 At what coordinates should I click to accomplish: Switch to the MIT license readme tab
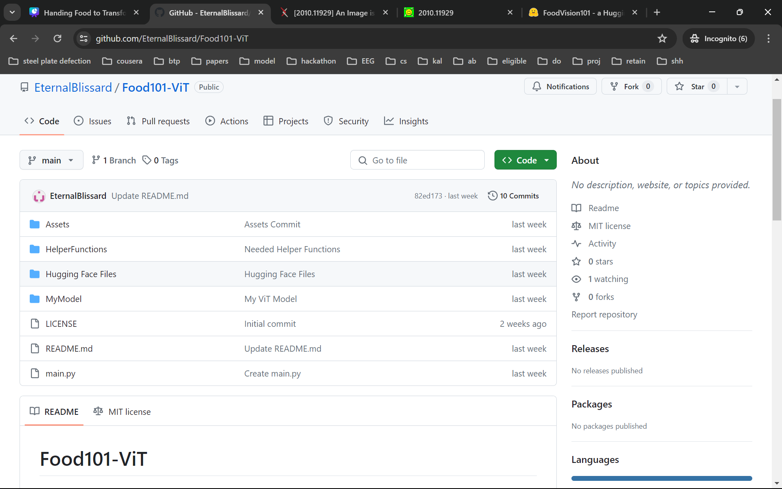122,412
